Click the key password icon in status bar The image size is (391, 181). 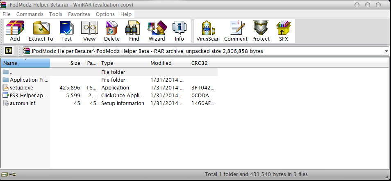[x=12, y=174]
